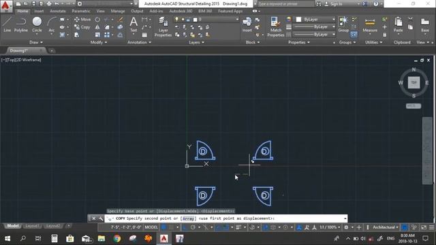Switch to Layout1 tab
The width and height of the screenshot is (436, 245).
click(x=32, y=226)
